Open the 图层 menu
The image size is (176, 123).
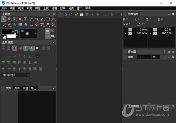pyautogui.click(x=38, y=8)
